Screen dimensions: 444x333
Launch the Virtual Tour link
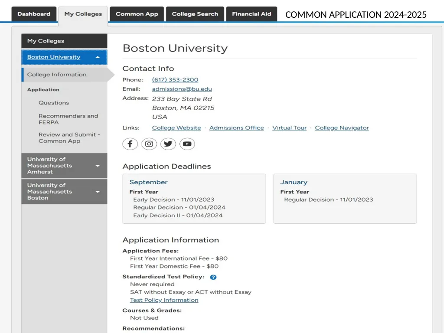[289, 128]
